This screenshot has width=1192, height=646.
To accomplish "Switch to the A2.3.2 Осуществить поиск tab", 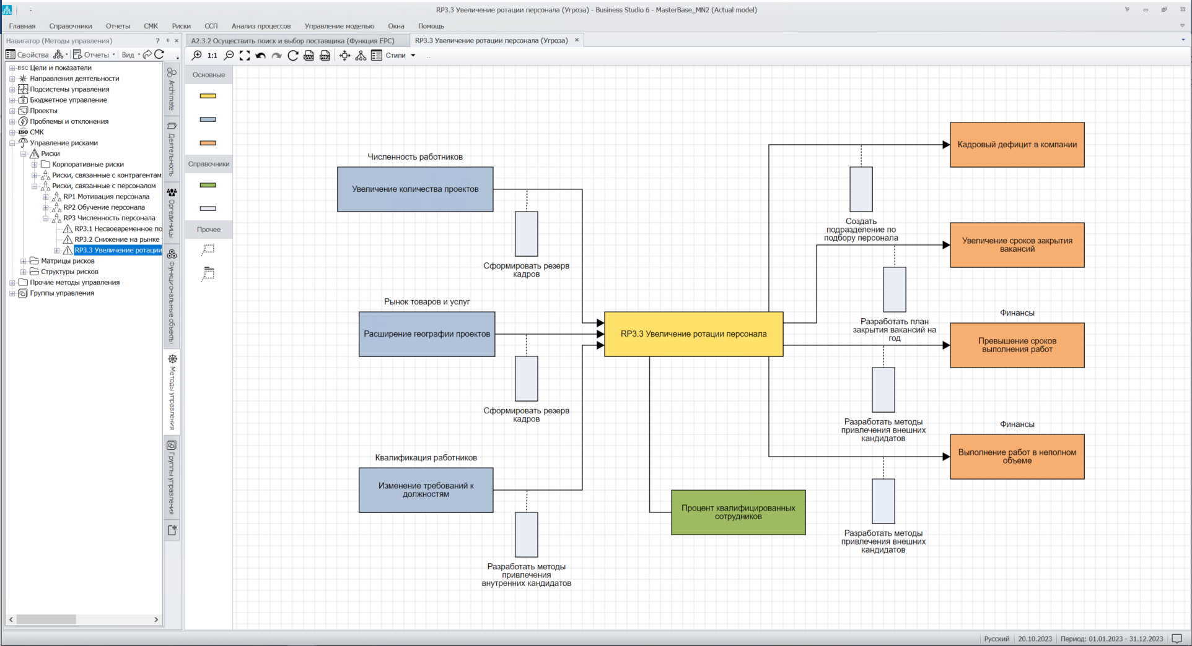I will tap(292, 41).
